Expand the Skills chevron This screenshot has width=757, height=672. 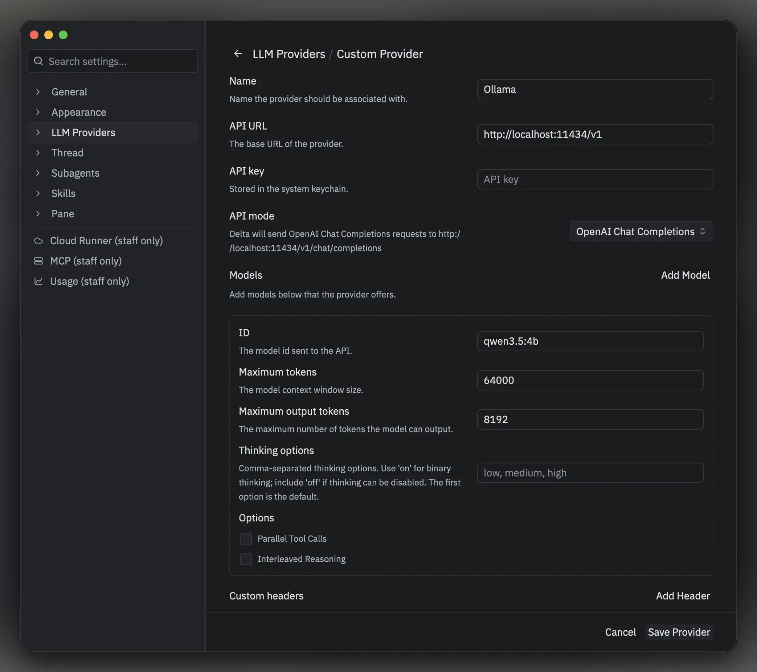click(38, 194)
